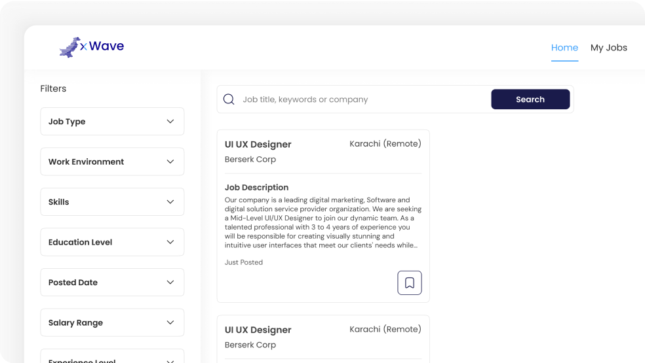The height and width of the screenshot is (363, 645).
Task: Expand the Work Environment filter
Action: point(112,162)
